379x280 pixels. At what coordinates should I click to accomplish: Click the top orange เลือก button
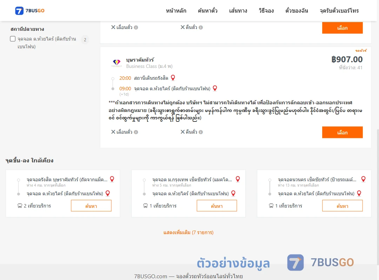click(x=342, y=28)
